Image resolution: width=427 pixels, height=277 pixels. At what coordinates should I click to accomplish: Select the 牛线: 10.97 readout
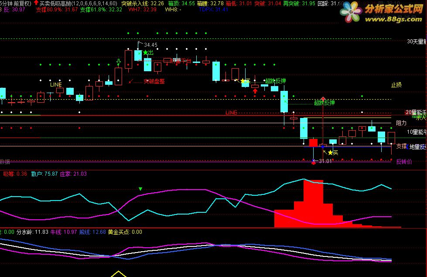(64, 232)
